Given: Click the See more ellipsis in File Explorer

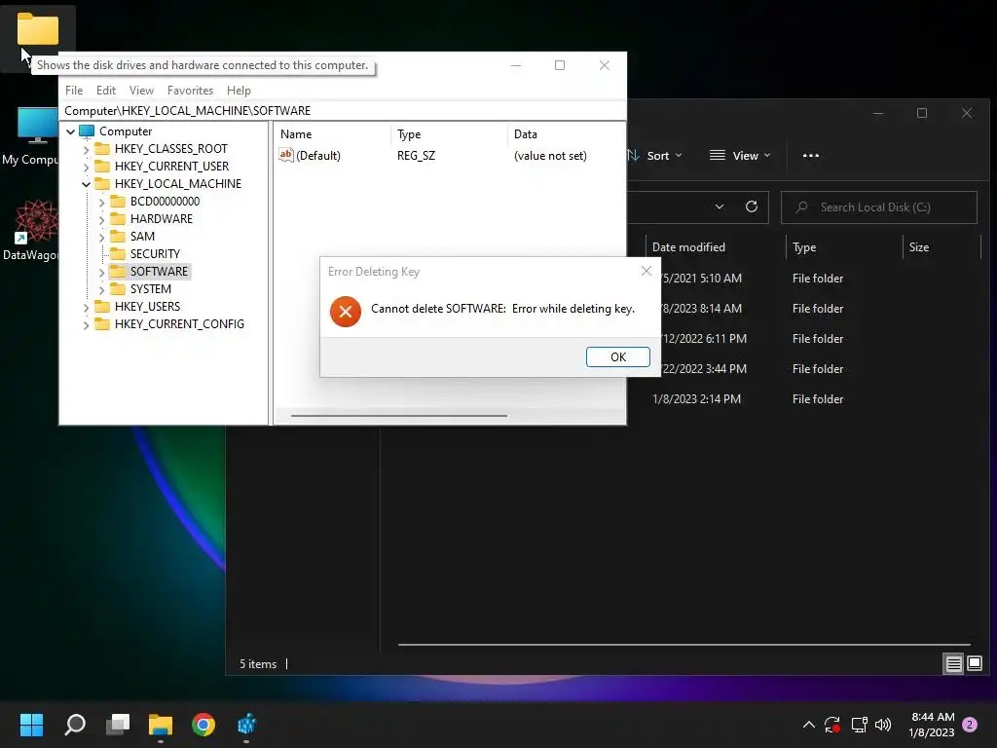Looking at the screenshot, I should pyautogui.click(x=811, y=156).
